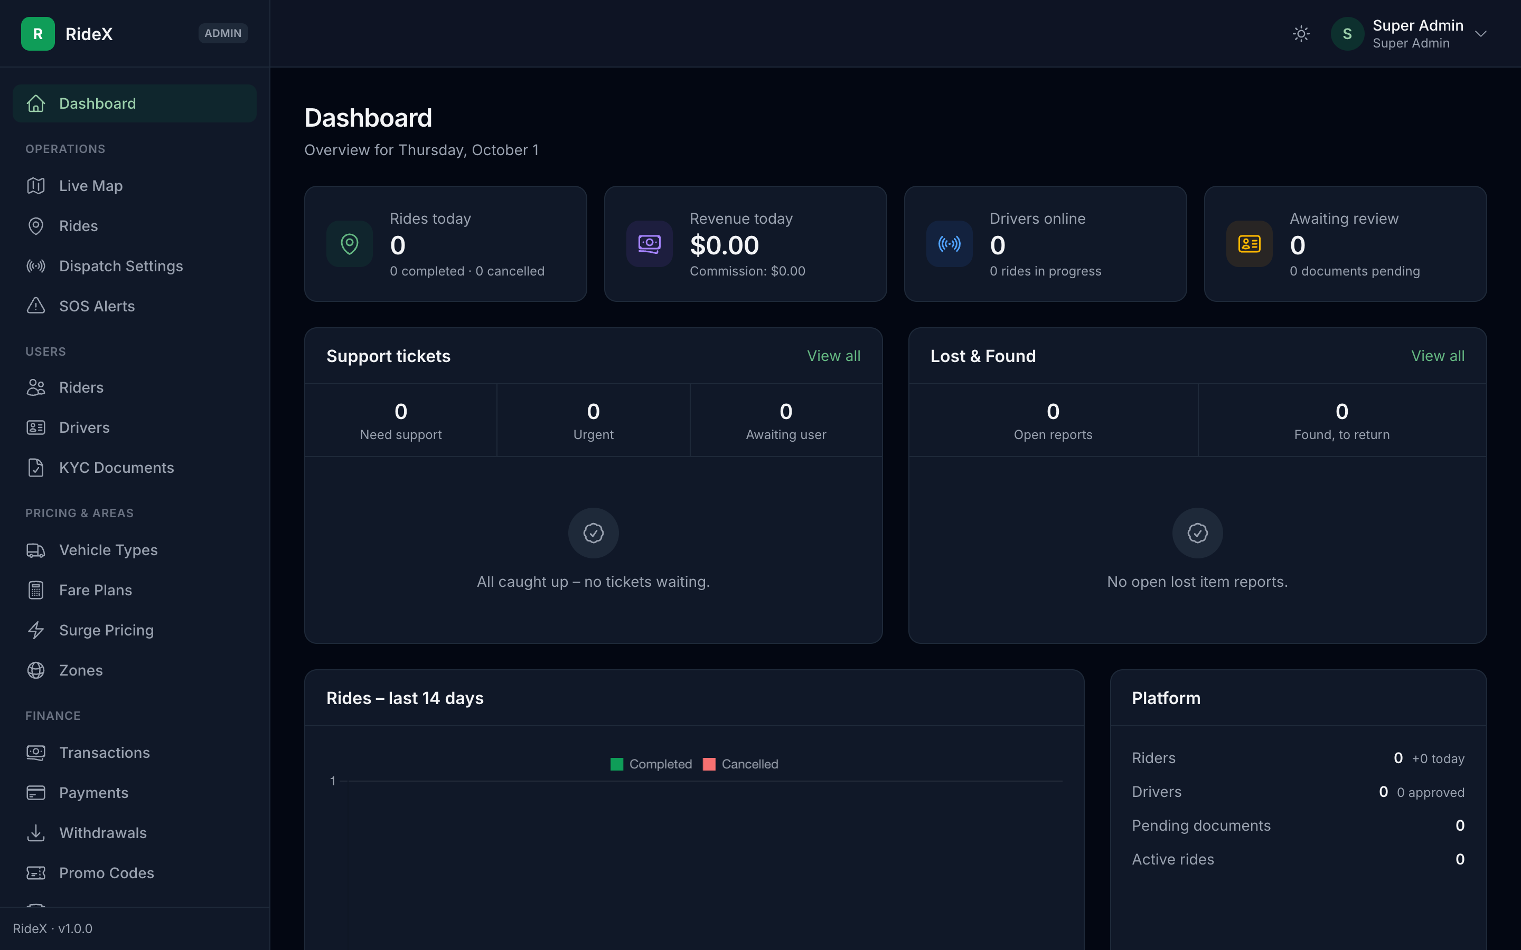Click the Awaiting user count tile
Screen dimensions: 1521x950
(x=786, y=420)
